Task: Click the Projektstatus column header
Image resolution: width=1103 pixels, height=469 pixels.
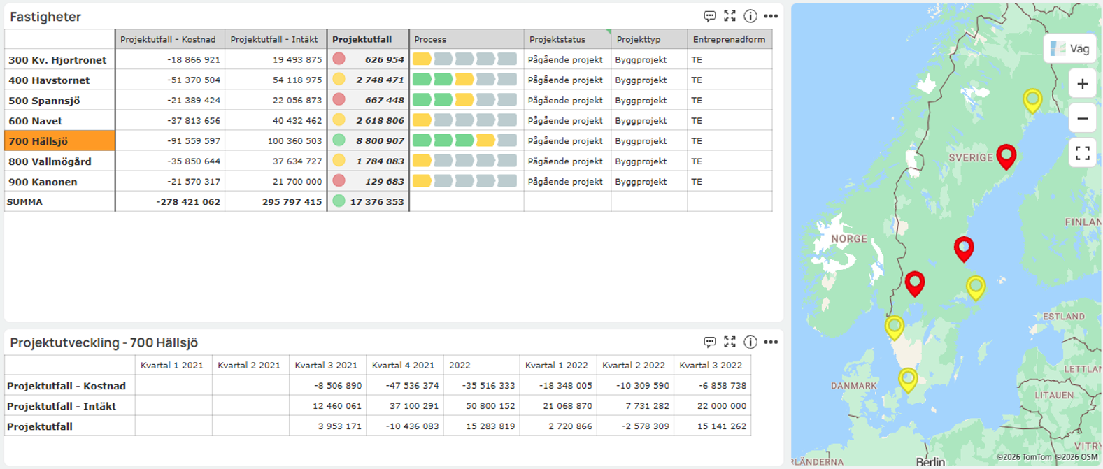Action: [567, 40]
